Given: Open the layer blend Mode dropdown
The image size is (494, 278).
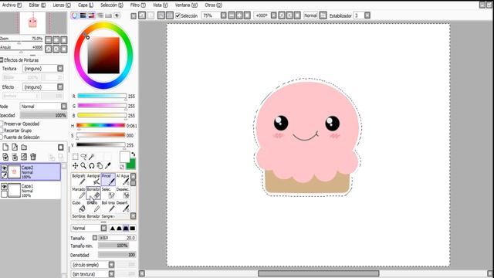Looking at the screenshot, I should [x=43, y=107].
